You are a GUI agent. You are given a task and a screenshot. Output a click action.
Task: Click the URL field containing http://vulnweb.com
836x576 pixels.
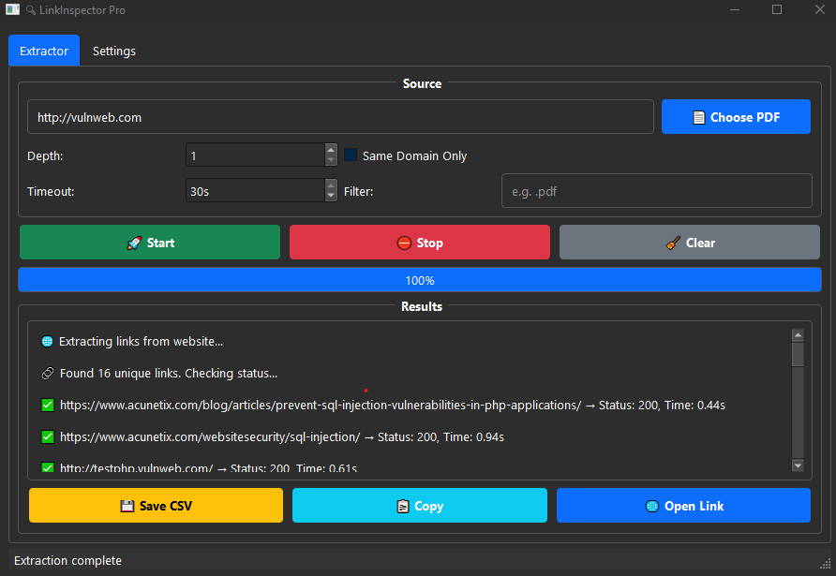pyautogui.click(x=340, y=117)
